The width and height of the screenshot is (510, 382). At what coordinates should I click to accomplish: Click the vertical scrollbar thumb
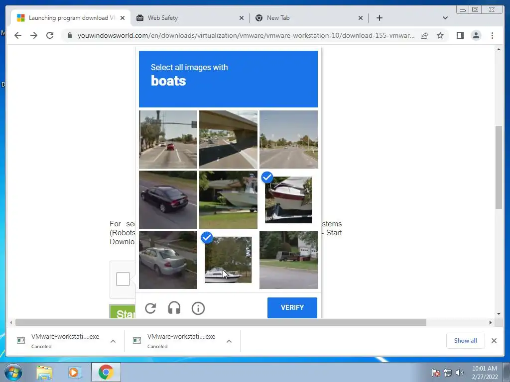pyautogui.click(x=499, y=167)
